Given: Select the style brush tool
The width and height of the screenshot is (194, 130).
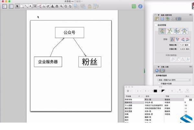Looking at the screenshot, I should coord(48,6).
